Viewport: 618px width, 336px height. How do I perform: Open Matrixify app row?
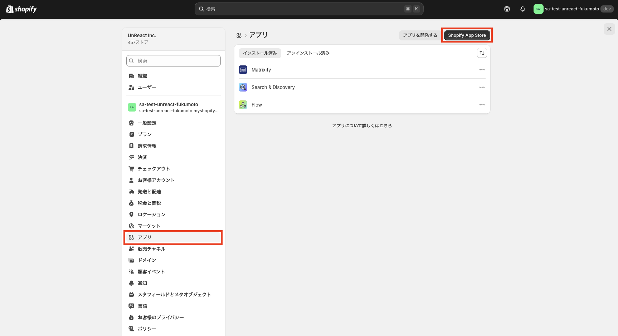tap(362, 70)
